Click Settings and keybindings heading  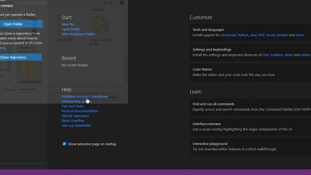tap(212, 50)
